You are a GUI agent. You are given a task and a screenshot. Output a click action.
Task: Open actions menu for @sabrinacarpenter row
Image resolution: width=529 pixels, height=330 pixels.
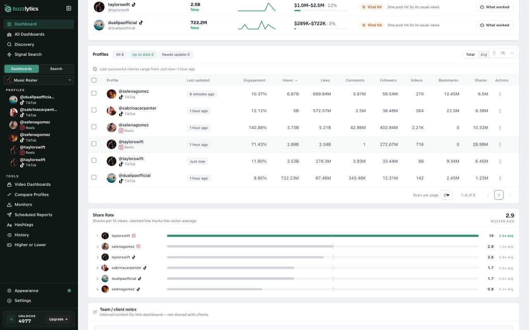tap(500, 111)
